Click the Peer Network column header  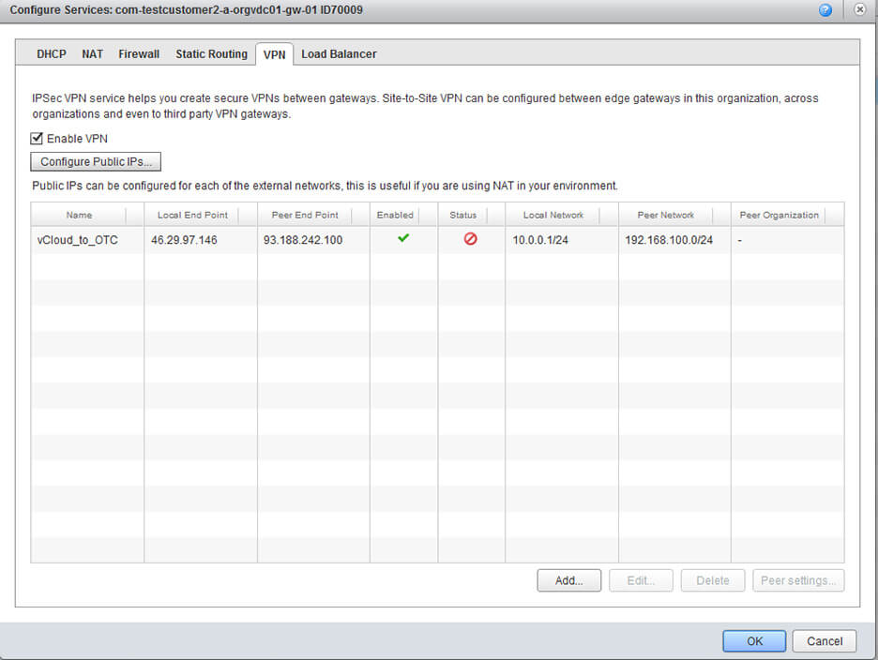click(x=665, y=215)
